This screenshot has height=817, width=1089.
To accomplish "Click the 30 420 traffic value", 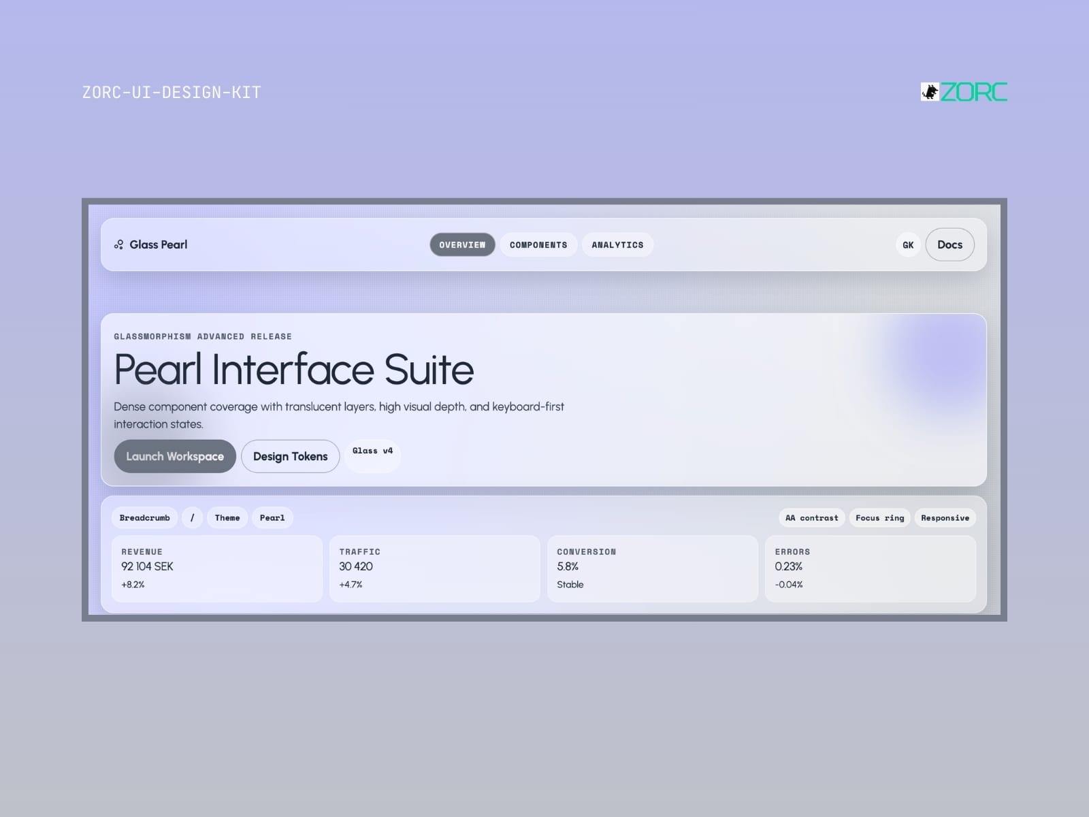I will click(356, 566).
